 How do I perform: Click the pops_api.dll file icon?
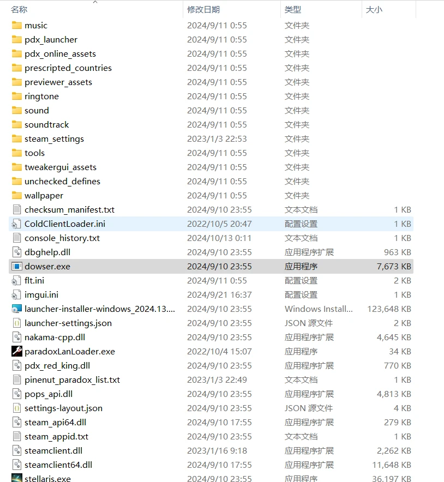[17, 394]
